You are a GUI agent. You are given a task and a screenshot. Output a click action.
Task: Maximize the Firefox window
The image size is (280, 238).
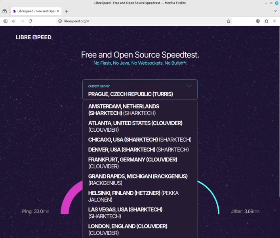[x=271, y=3]
